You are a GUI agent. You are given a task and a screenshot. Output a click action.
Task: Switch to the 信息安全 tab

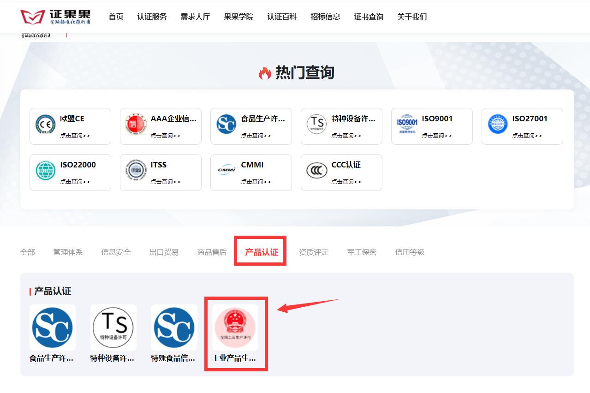(115, 252)
